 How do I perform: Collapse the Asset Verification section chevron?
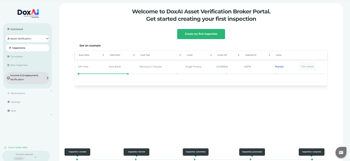pyautogui.click(x=47, y=39)
